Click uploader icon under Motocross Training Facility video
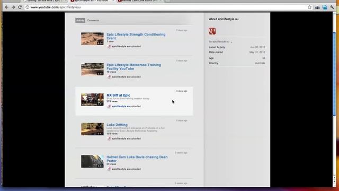Image resolution: width=339 pixels, height=191 pixels. point(109,77)
